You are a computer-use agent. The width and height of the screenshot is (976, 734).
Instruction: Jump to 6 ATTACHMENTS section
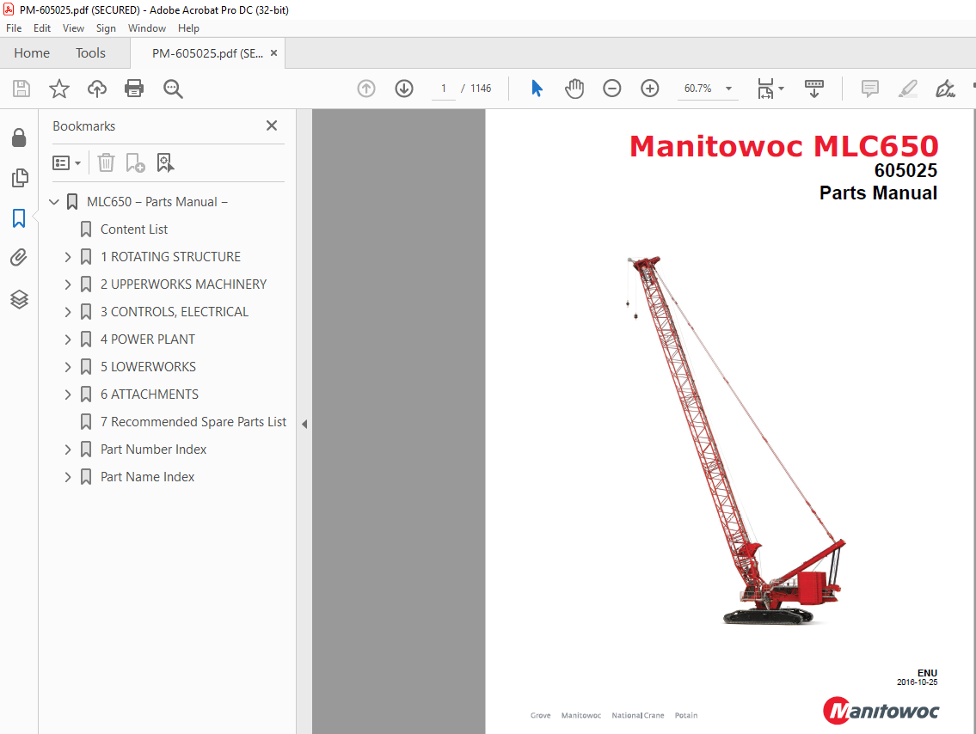[150, 395]
